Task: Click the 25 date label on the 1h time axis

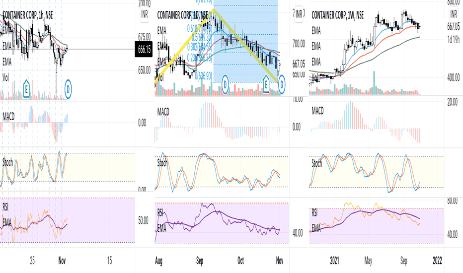Action: pos(32,261)
